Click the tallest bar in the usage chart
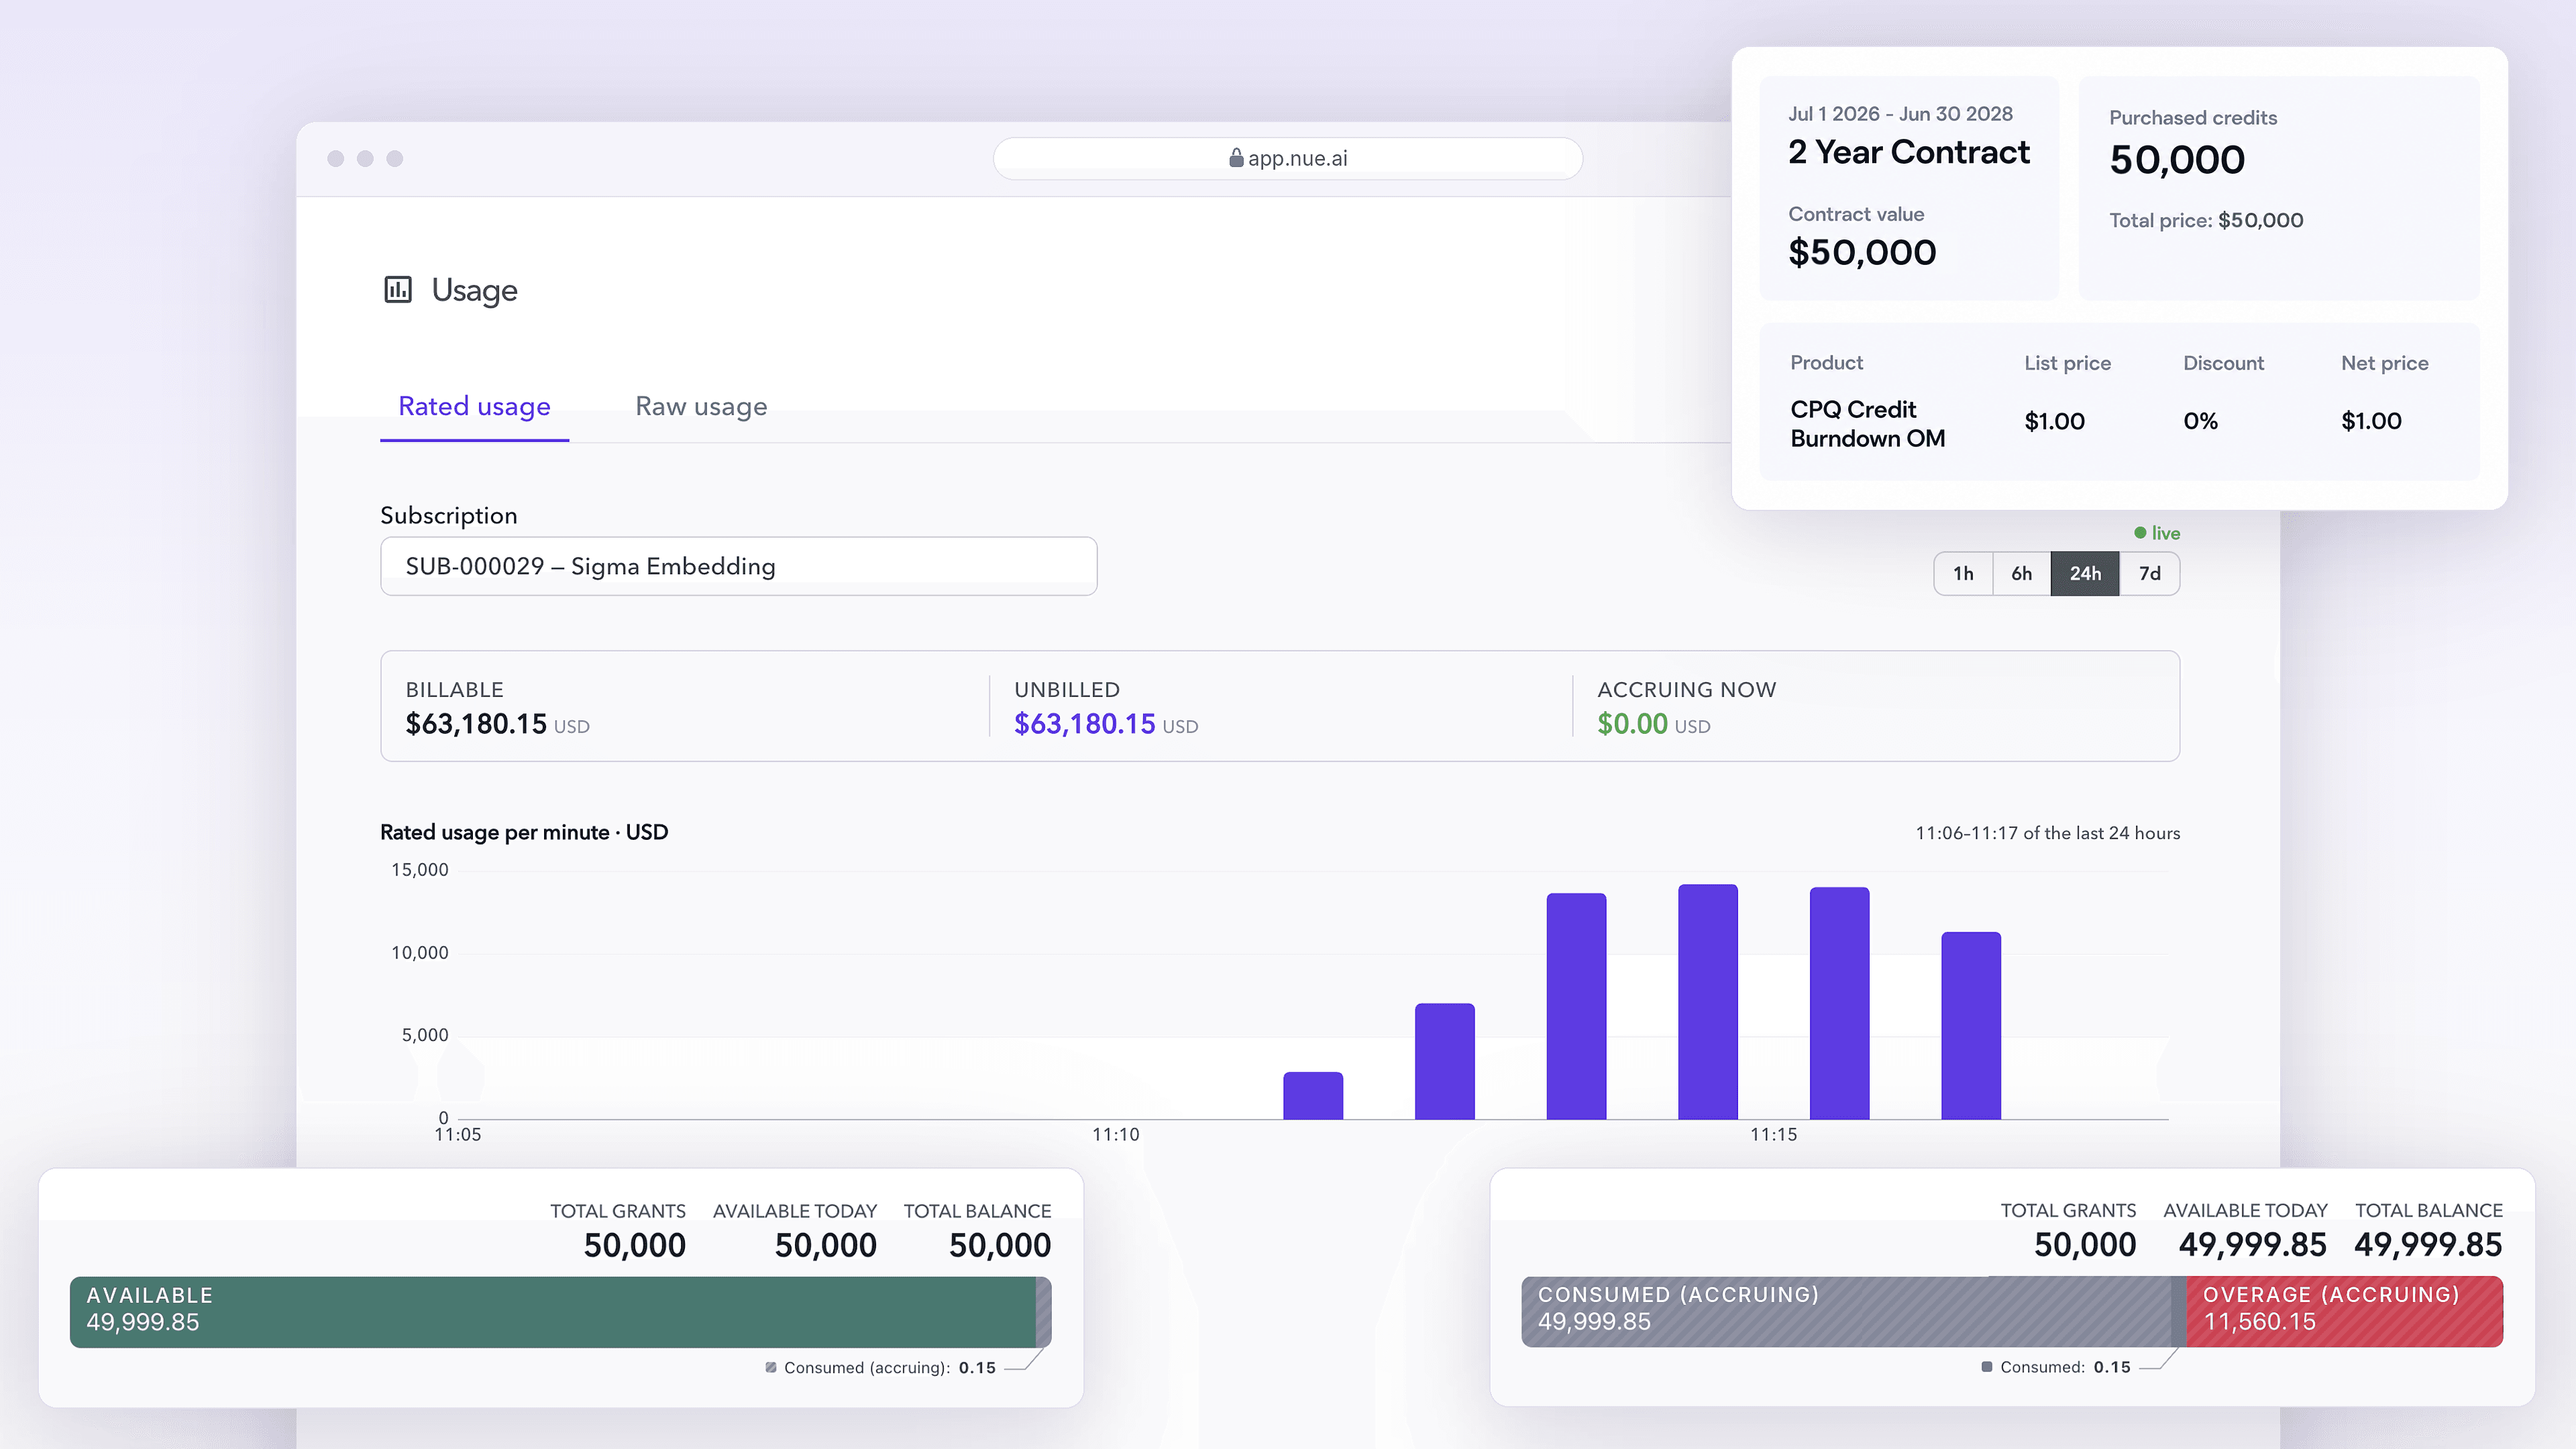Image resolution: width=2576 pixels, height=1449 pixels. [1707, 1001]
